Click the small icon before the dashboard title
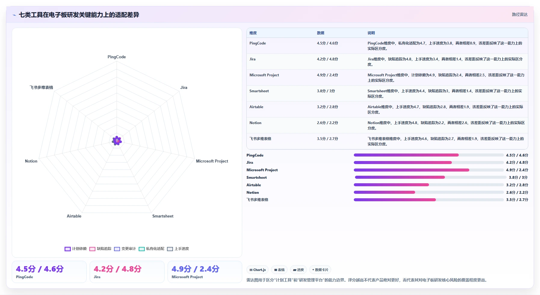540x295 pixels. 14,15
